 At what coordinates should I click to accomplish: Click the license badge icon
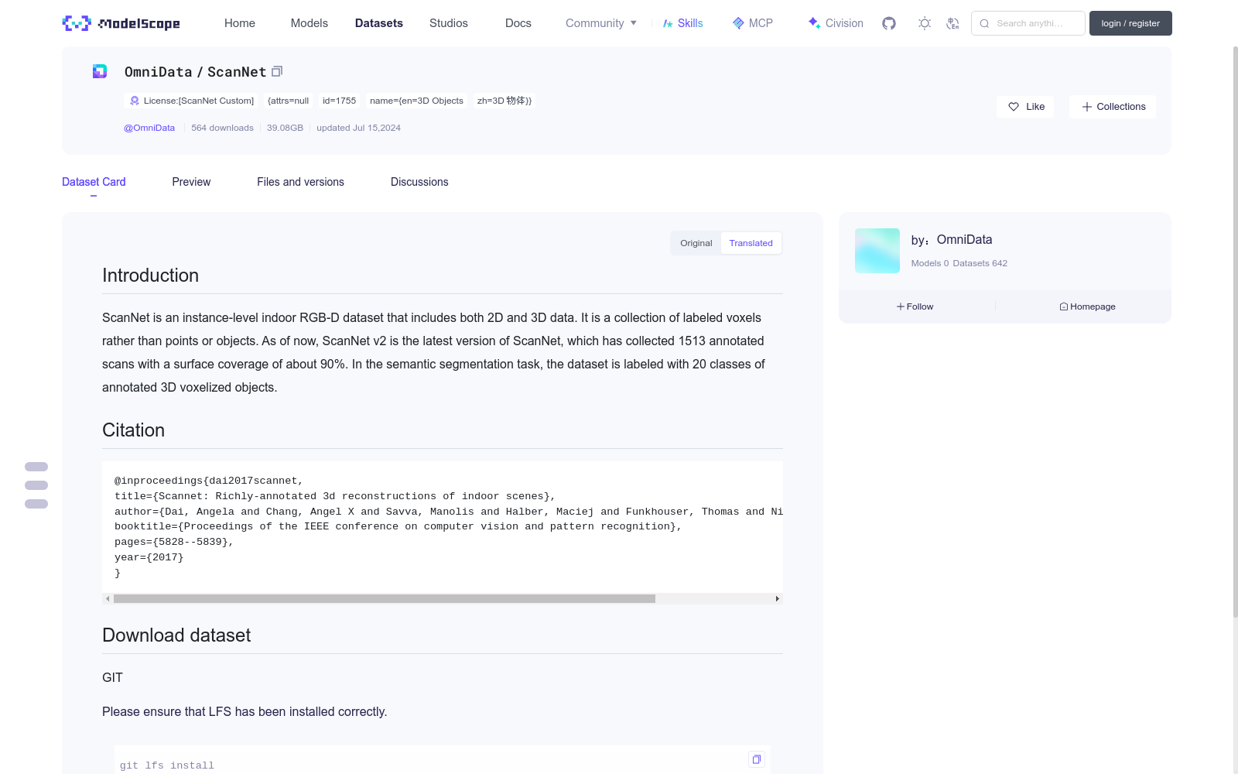click(x=135, y=101)
